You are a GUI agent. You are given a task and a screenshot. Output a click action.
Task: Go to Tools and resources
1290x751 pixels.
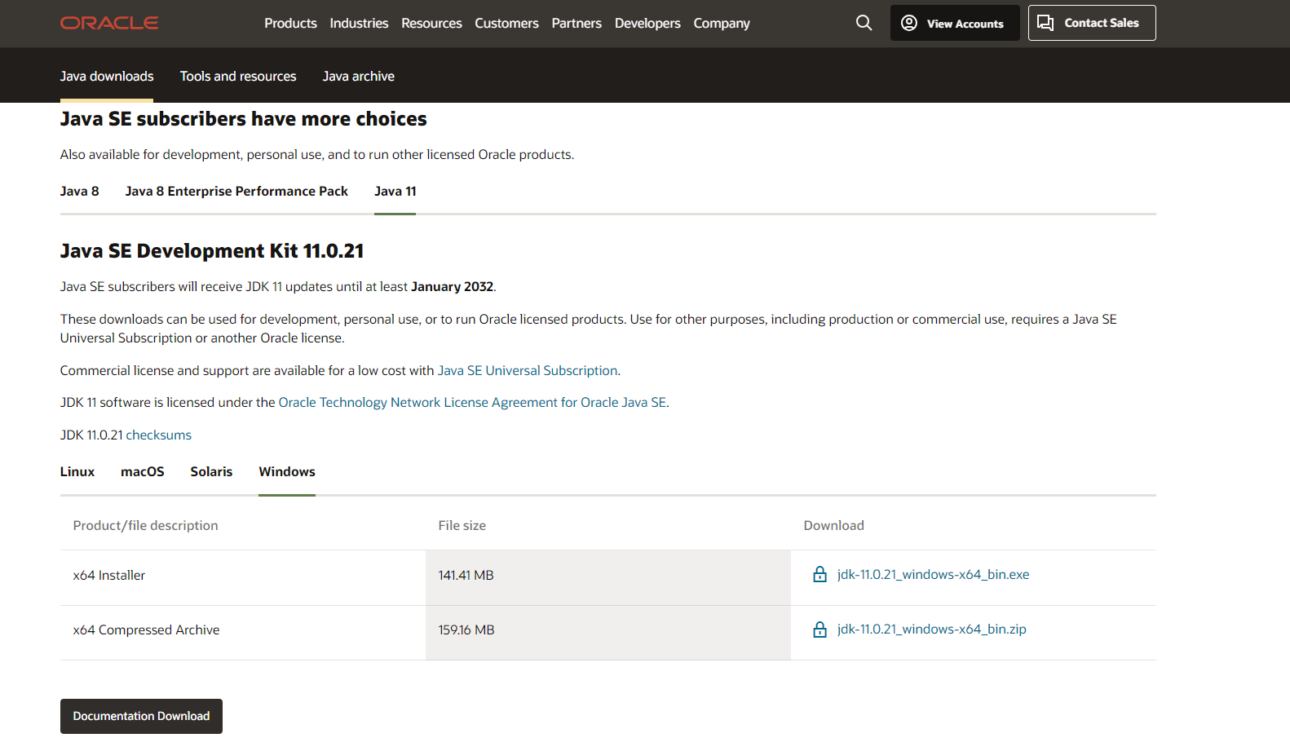point(238,76)
